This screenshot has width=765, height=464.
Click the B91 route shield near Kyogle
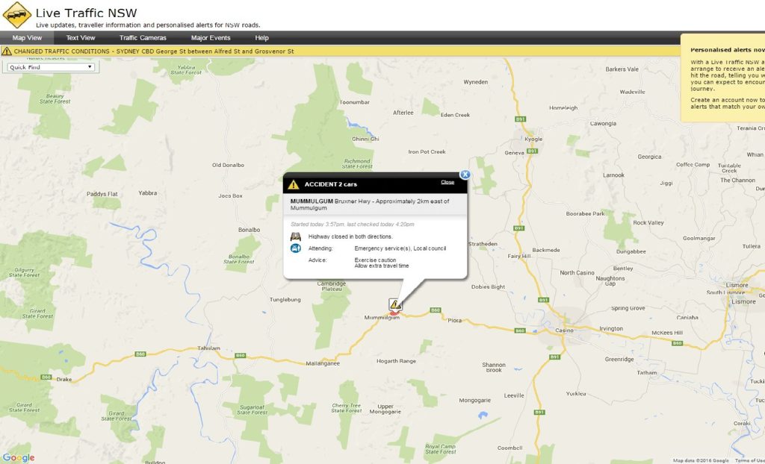[x=532, y=151]
